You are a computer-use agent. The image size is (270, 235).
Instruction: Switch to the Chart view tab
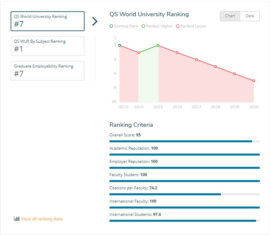[230, 16]
